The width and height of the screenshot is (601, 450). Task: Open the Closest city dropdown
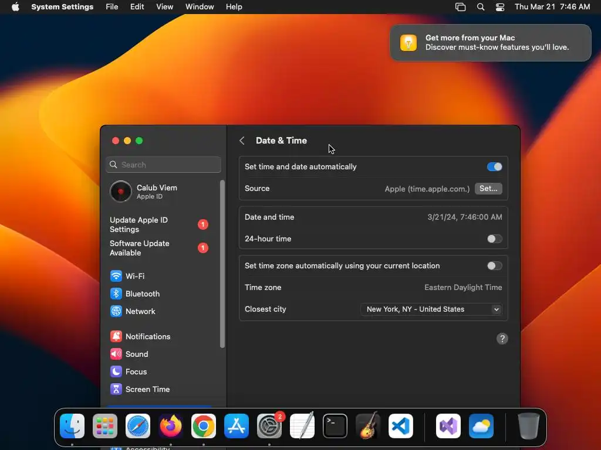431,309
